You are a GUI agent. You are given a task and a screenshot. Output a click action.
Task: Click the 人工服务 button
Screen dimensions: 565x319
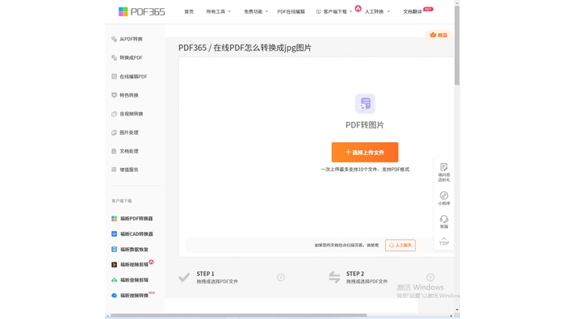(400, 246)
